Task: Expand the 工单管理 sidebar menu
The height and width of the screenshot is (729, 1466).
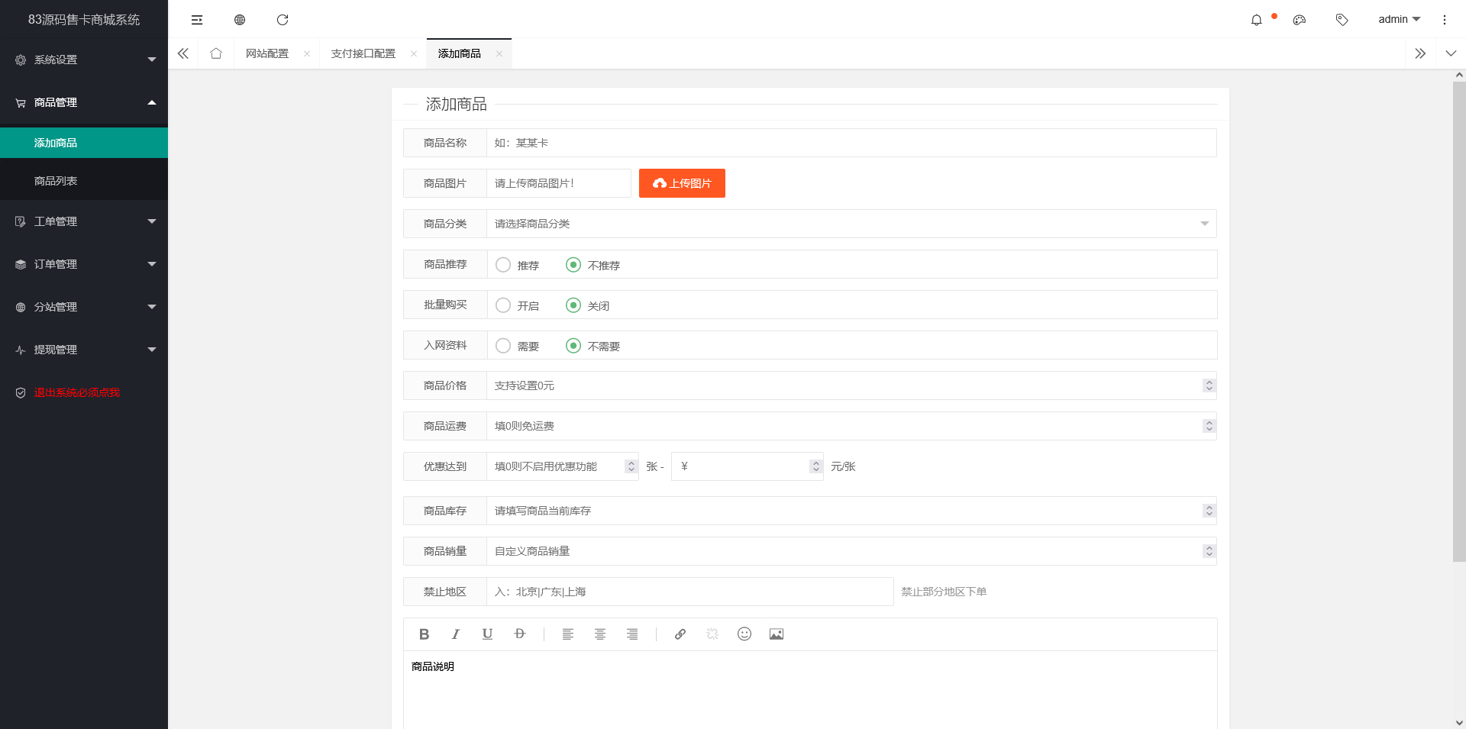Action: pos(84,221)
